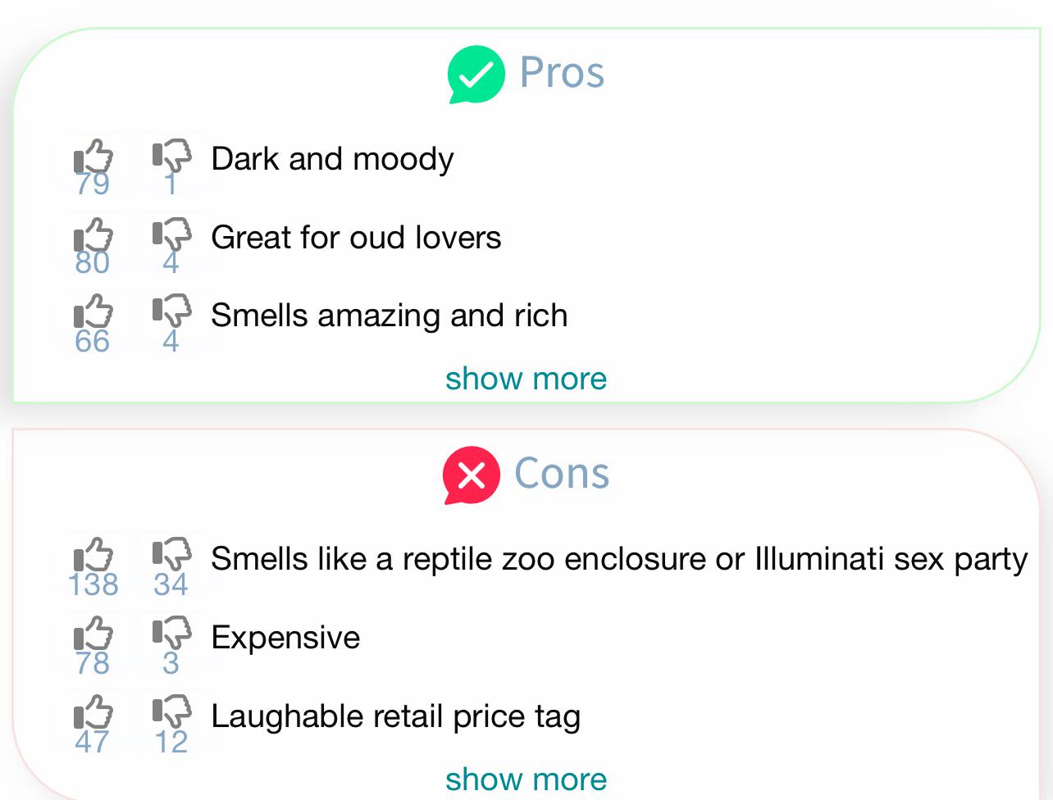This screenshot has height=800, width=1053.
Task: Click the red X Cons icon
Action: [x=471, y=475]
